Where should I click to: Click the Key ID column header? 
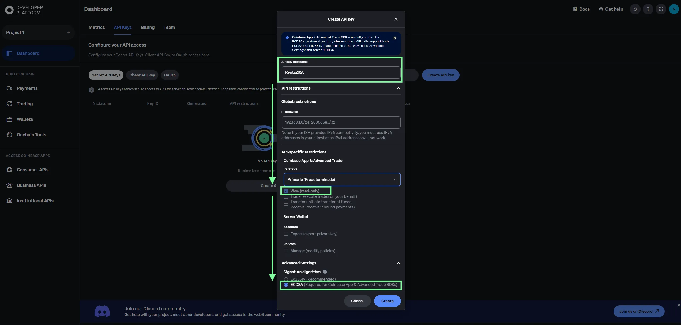(153, 103)
